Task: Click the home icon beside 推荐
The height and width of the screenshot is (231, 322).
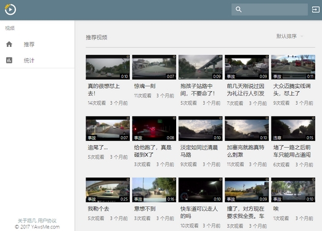Action: (9, 44)
